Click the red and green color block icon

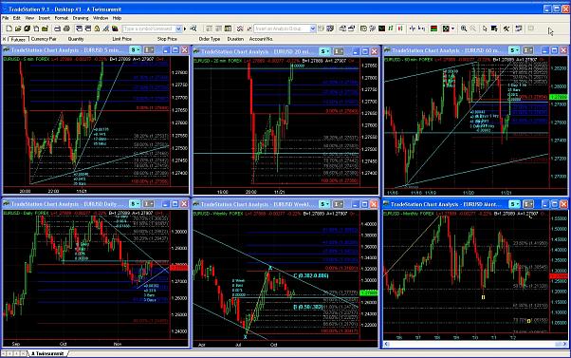[x=433, y=28]
